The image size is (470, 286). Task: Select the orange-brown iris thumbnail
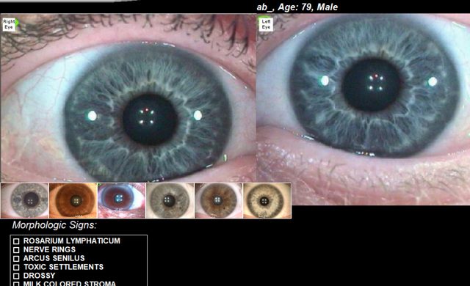click(x=73, y=200)
